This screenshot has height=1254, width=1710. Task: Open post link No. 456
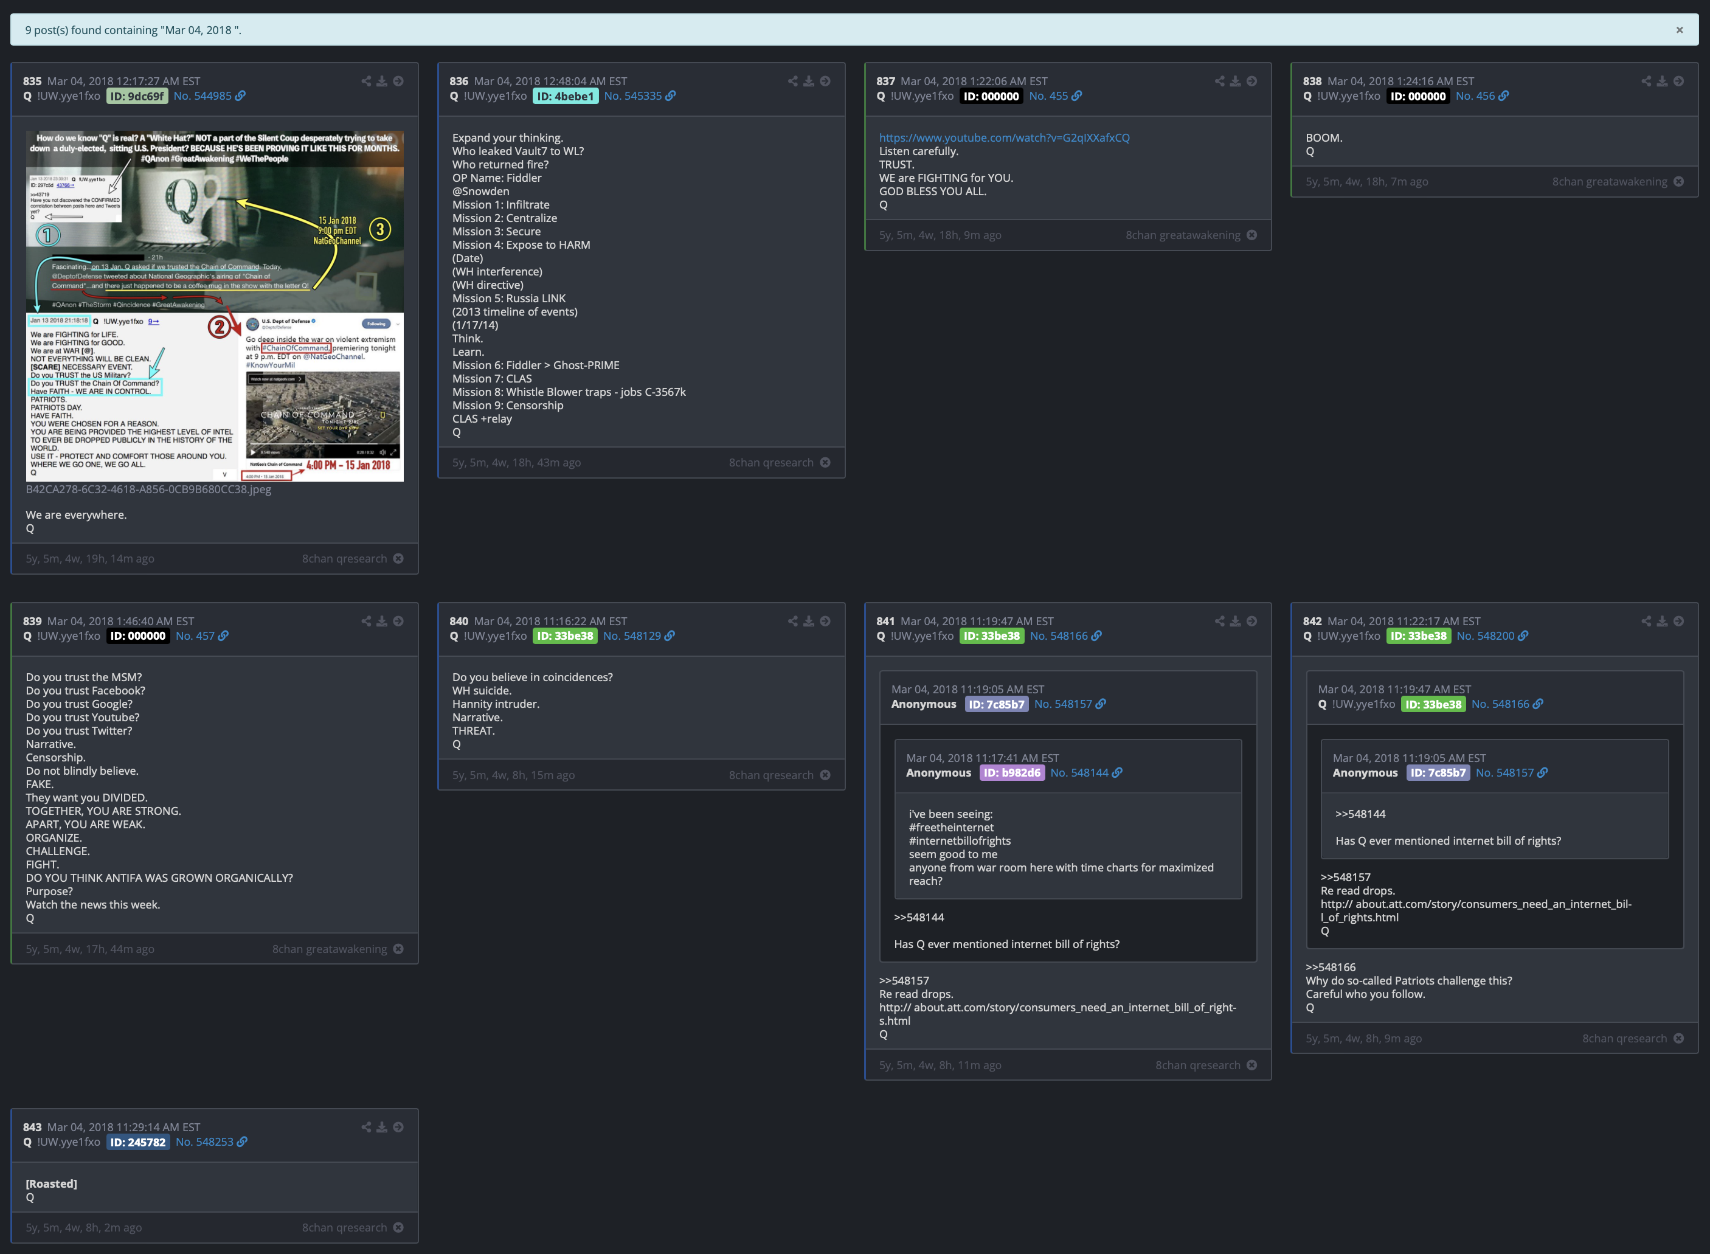click(x=1483, y=95)
